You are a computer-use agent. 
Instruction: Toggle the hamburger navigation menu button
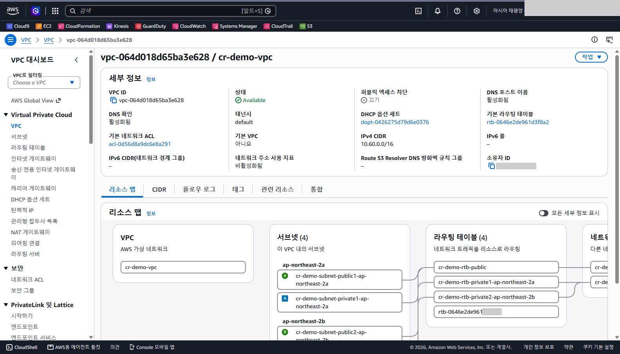[11, 40]
